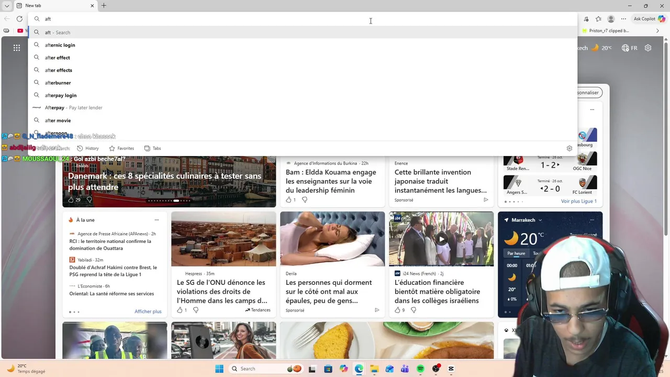
Task: Open OBS Studio from taskbar
Action: 436,369
